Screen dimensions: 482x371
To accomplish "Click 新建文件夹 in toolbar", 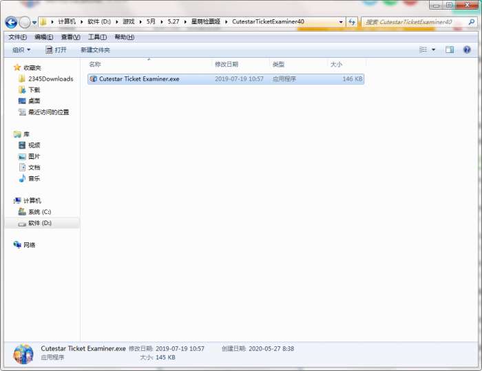I will coord(95,50).
